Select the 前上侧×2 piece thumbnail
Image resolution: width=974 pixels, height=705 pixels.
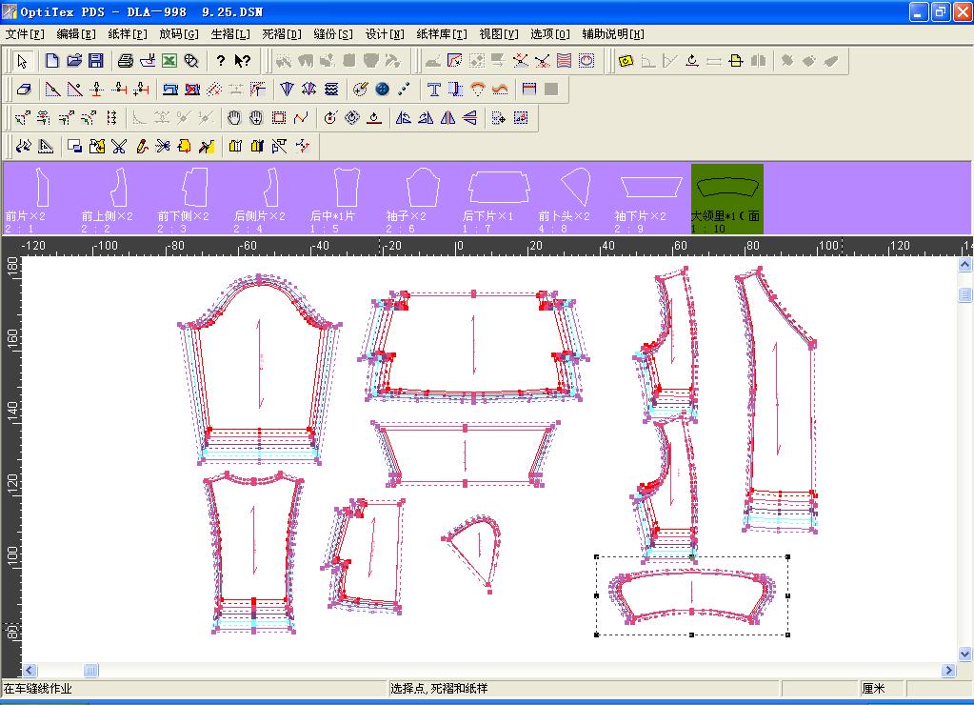pyautogui.click(x=117, y=199)
